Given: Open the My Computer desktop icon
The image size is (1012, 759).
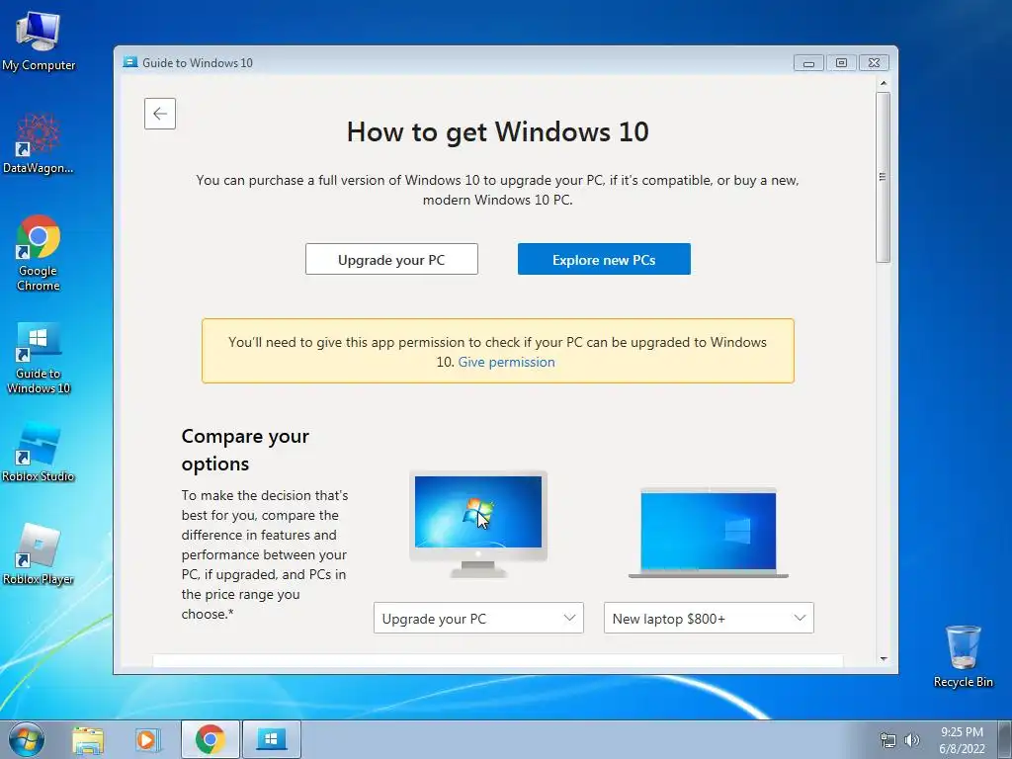Looking at the screenshot, I should (39, 42).
